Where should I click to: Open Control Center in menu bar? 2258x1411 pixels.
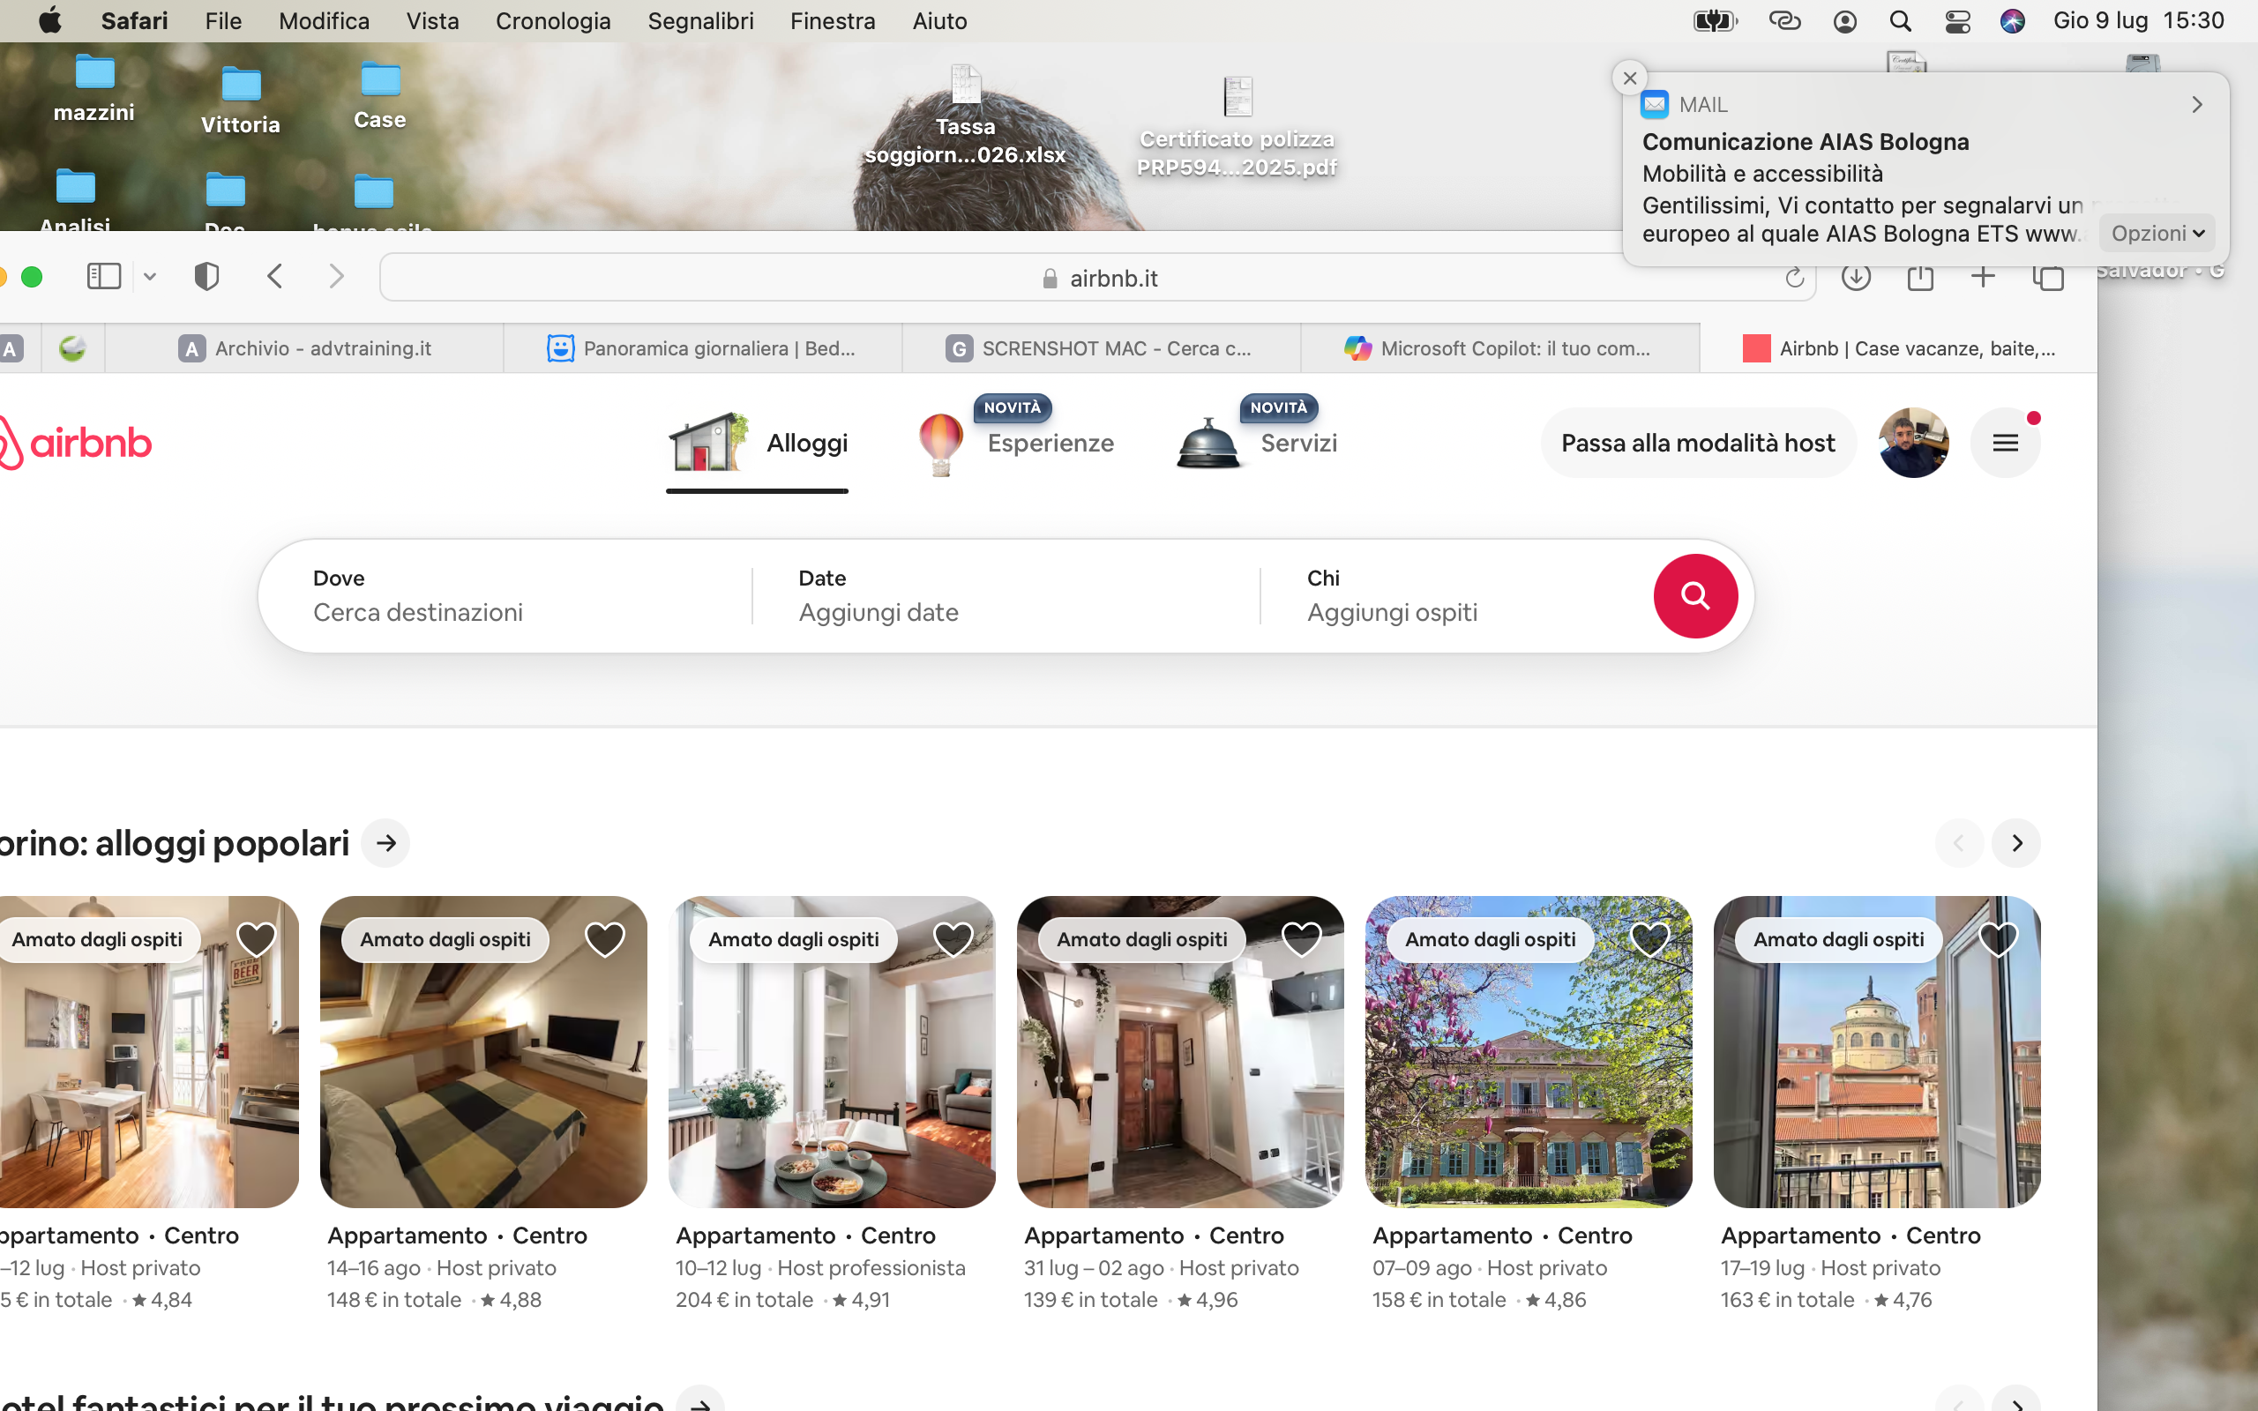(x=1957, y=20)
